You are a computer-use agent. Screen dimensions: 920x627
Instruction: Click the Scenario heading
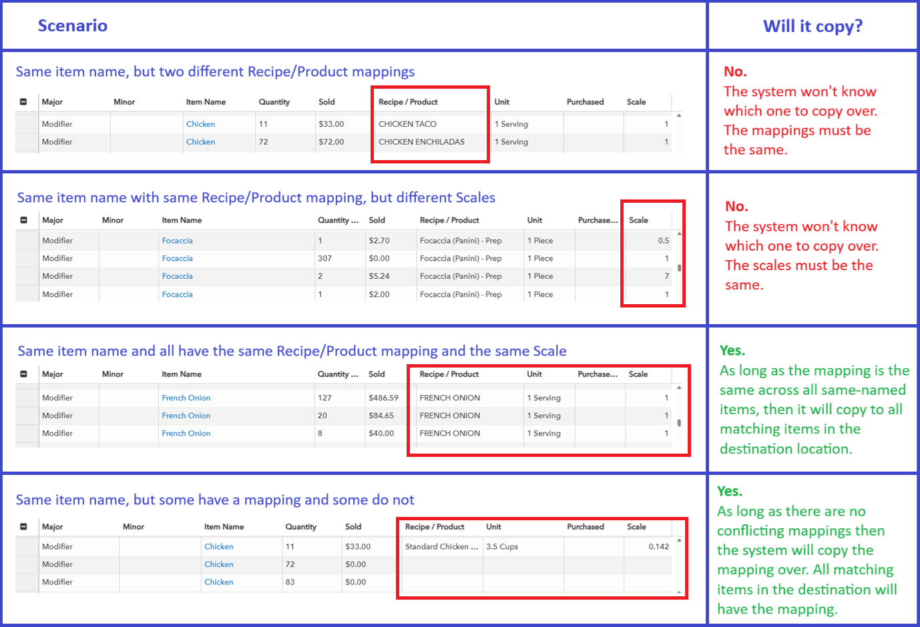coord(72,26)
